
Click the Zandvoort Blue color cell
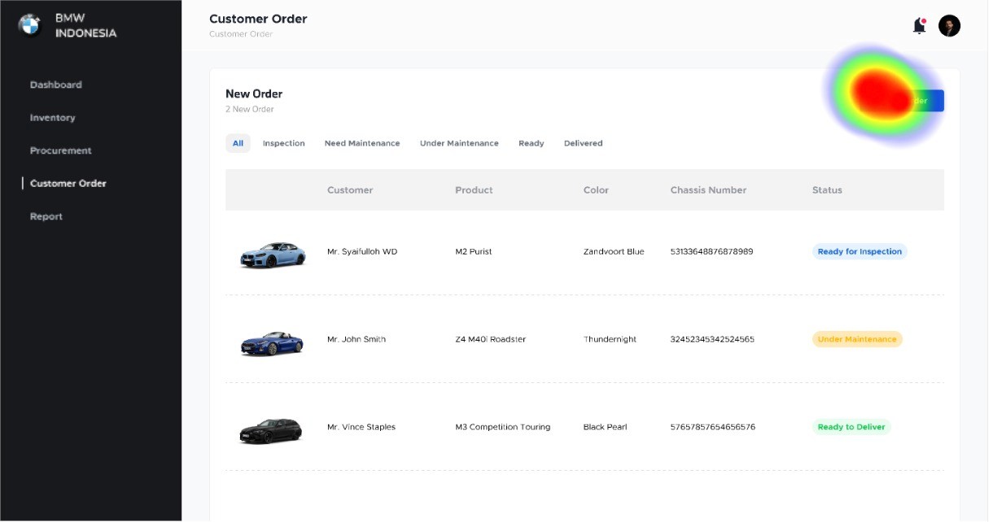point(614,252)
